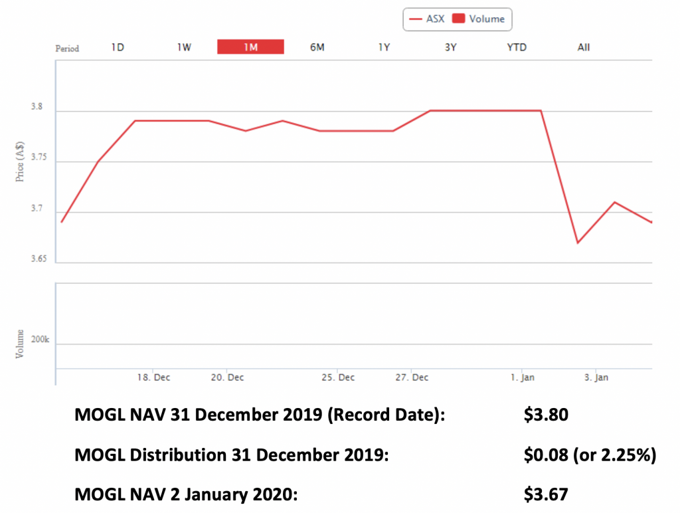Click the red ASX legend line marker
The height and width of the screenshot is (513, 680).
[416, 19]
